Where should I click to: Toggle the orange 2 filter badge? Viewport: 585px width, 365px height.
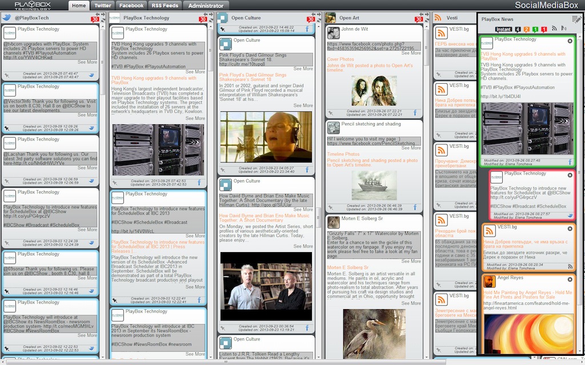[526, 30]
